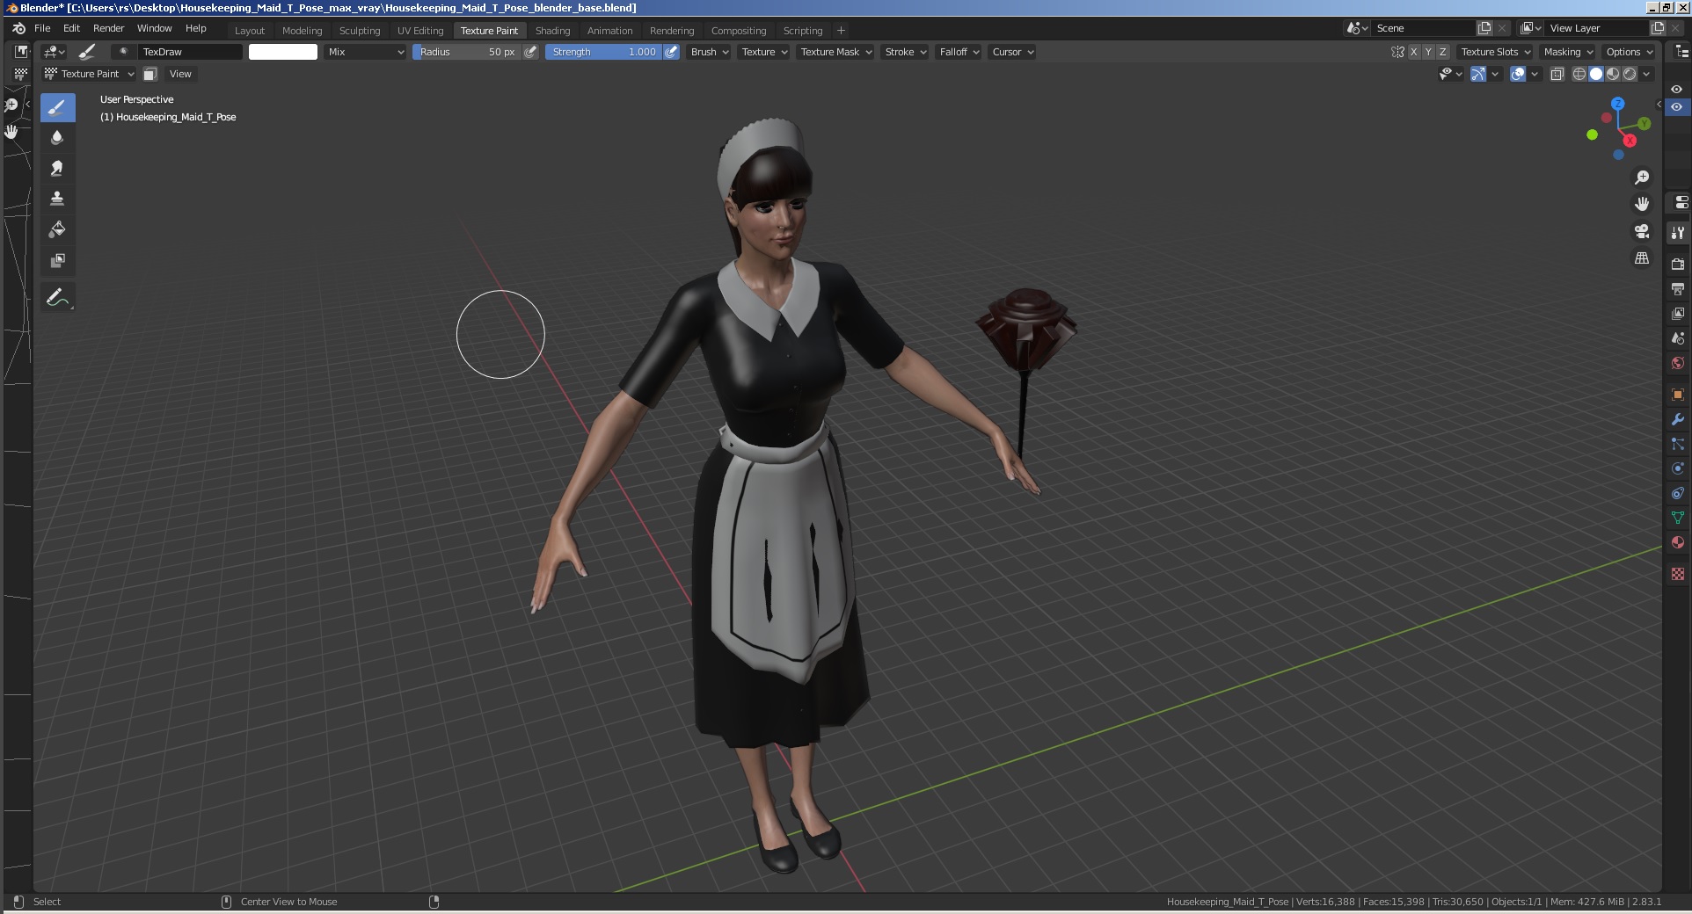
Task: Open the Texture Paint mode dropdown
Action: (x=89, y=74)
